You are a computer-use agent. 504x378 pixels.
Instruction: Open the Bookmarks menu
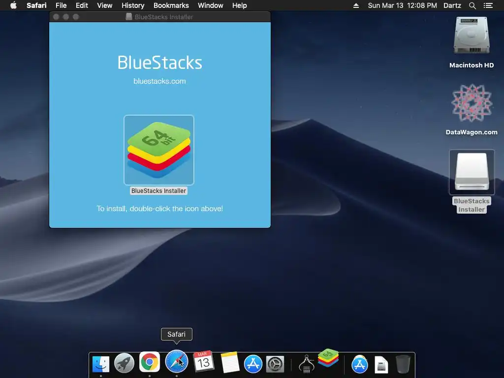click(x=171, y=5)
